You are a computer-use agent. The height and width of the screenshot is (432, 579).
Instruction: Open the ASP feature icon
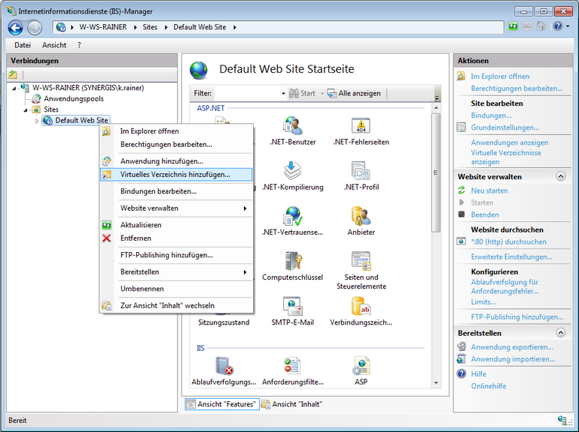[x=361, y=366]
